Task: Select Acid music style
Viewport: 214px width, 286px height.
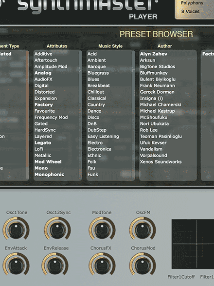Action: (x=92, y=54)
